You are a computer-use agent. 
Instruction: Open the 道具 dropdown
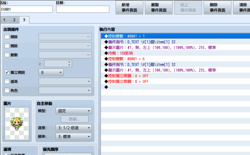(x=65, y=81)
